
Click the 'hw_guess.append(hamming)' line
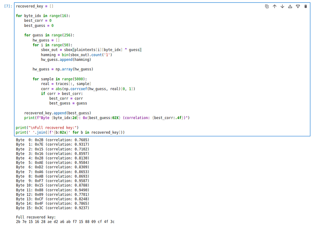click(x=66, y=60)
